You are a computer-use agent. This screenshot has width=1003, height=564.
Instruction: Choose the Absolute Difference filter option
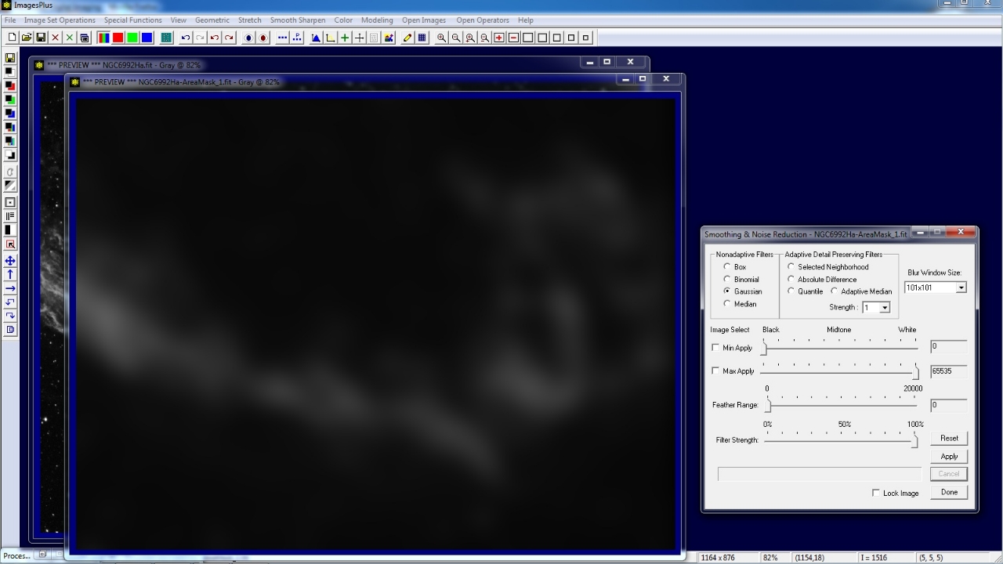[x=791, y=279]
